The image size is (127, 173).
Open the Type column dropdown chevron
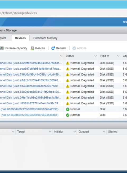(x=118, y=56)
